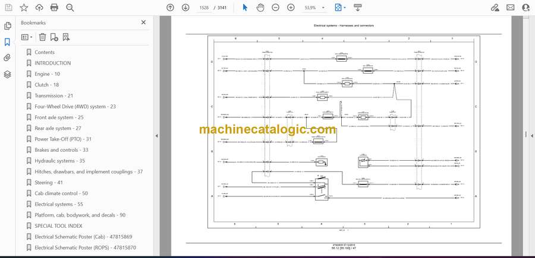Open the layers panel icon

coord(7,74)
